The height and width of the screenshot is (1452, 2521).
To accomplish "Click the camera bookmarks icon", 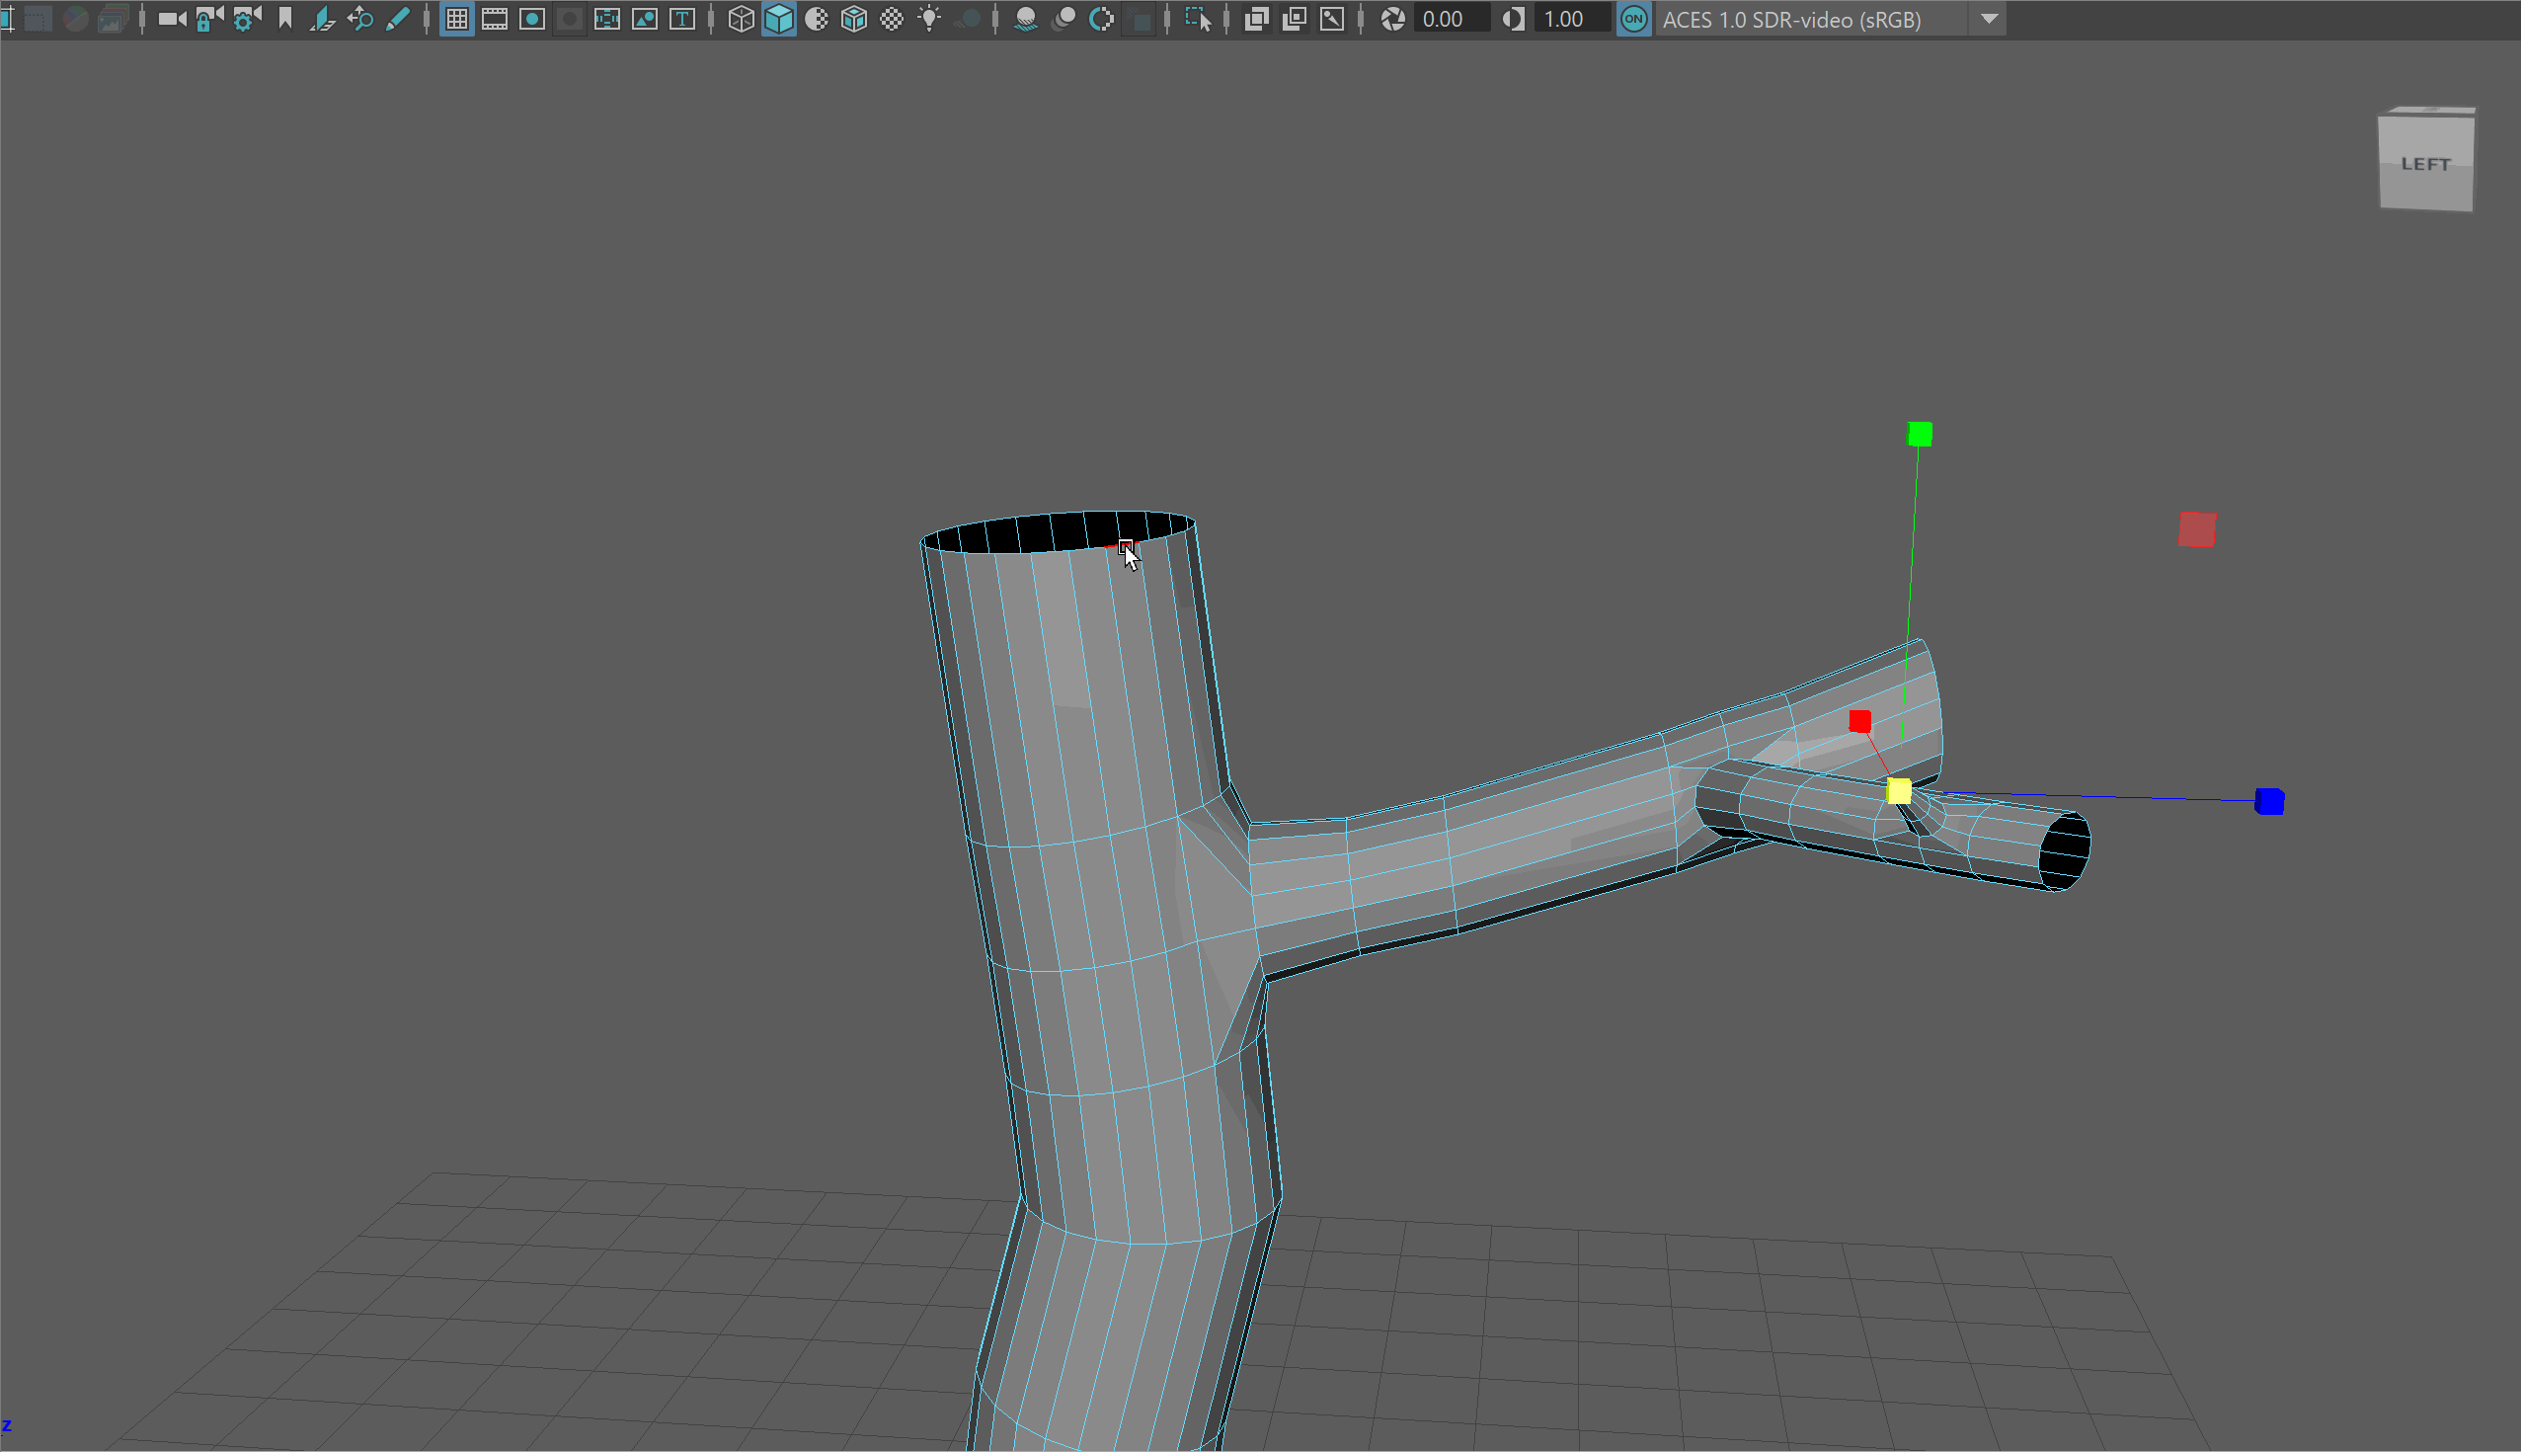I will click(285, 19).
